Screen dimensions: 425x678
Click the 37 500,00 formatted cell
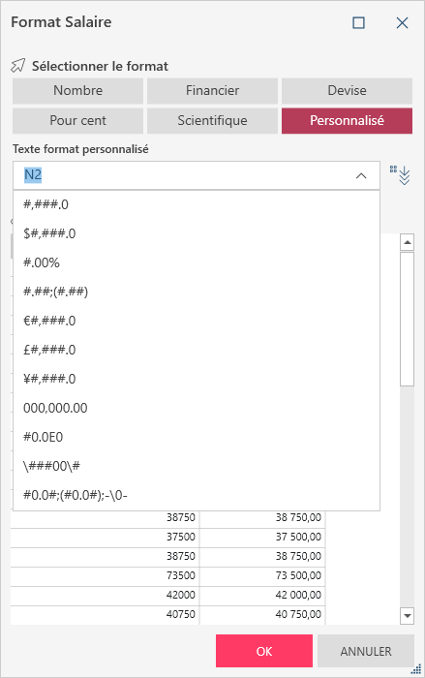click(262, 537)
